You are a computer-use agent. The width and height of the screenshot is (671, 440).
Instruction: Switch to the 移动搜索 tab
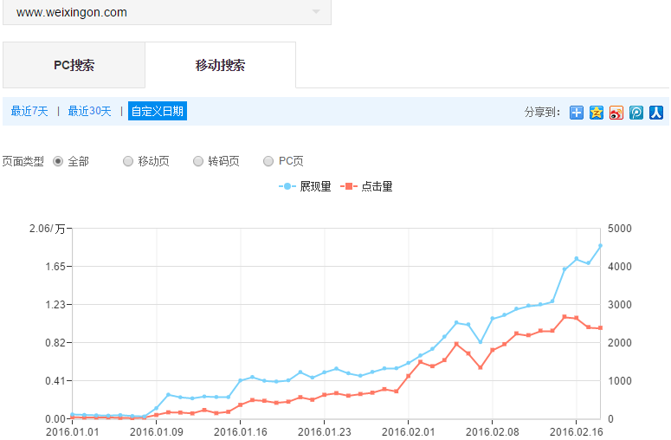(x=220, y=66)
